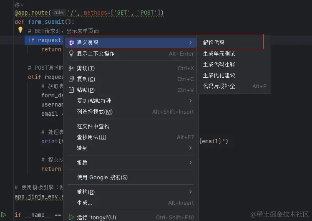This screenshot has height=221, width=312.
Task: Click the yellow intention lightbulb in editor
Action: pyautogui.click(x=20, y=30)
